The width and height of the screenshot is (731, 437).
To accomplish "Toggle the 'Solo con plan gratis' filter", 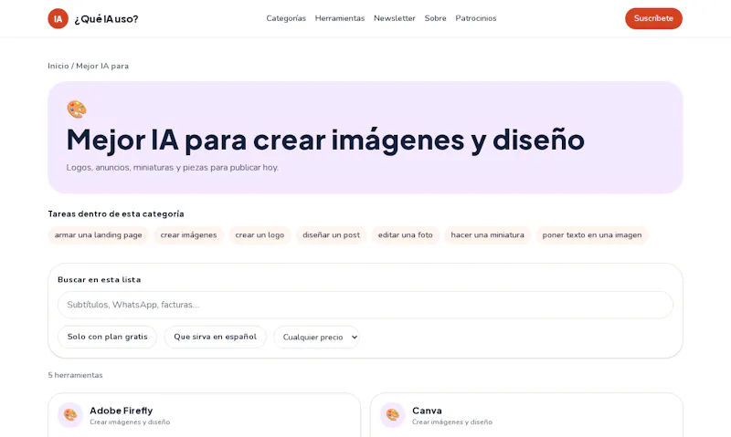I will point(107,337).
